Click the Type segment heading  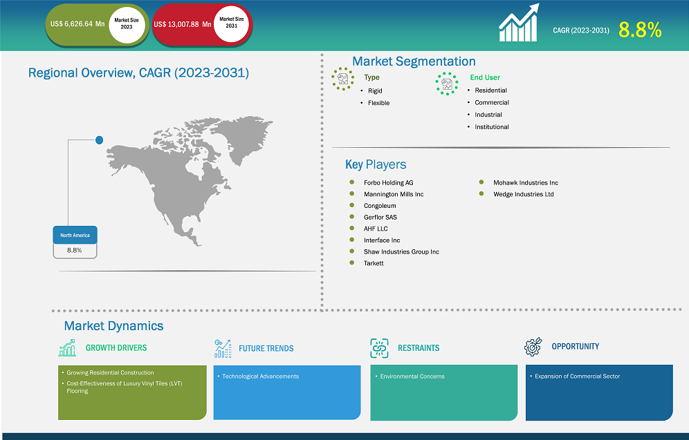coord(371,77)
